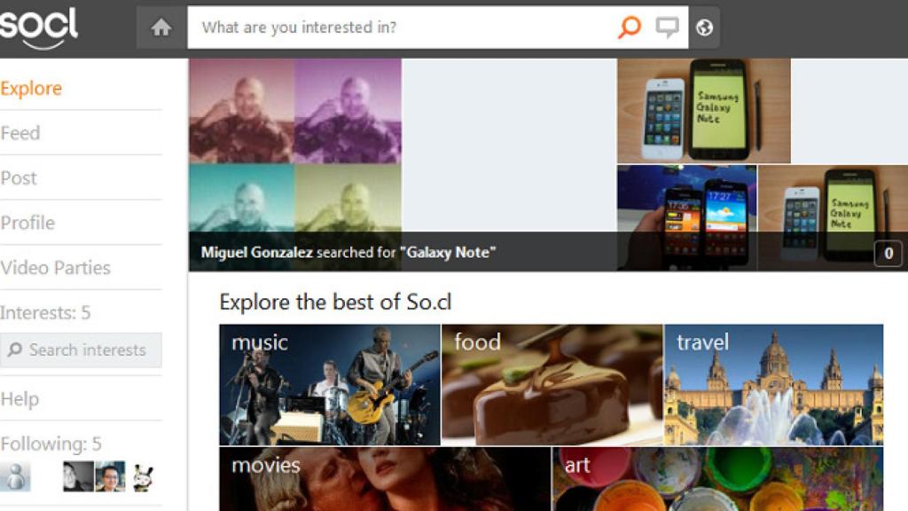Open the food category tile

[552, 385]
